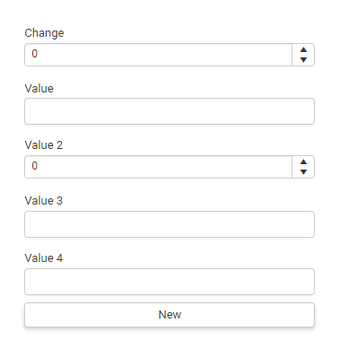Select the Value 4 input box

[169, 282]
